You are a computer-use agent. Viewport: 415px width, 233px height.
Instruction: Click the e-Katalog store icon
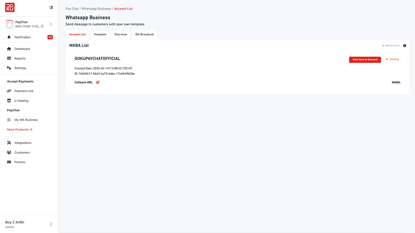coord(9,101)
